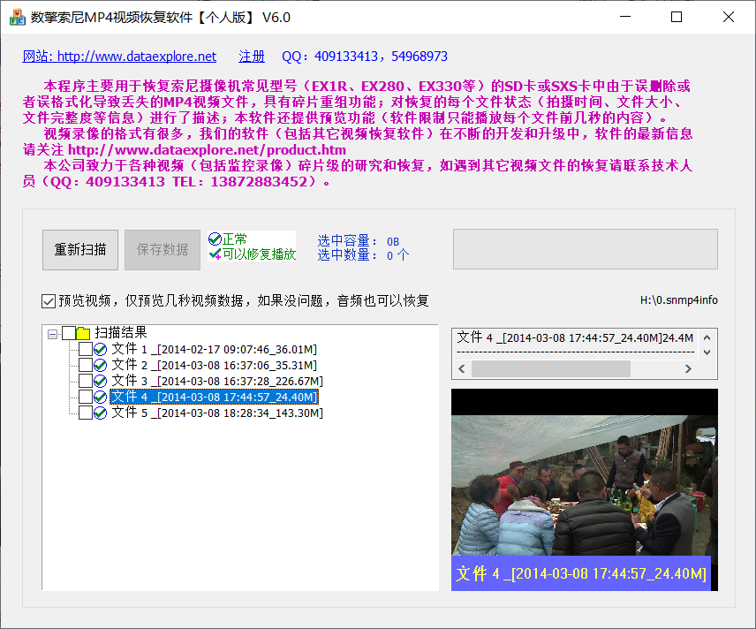Viewport: 756px width, 629px height.
Task: Tick the checkbox for 文件 5
Action: pyautogui.click(x=86, y=413)
